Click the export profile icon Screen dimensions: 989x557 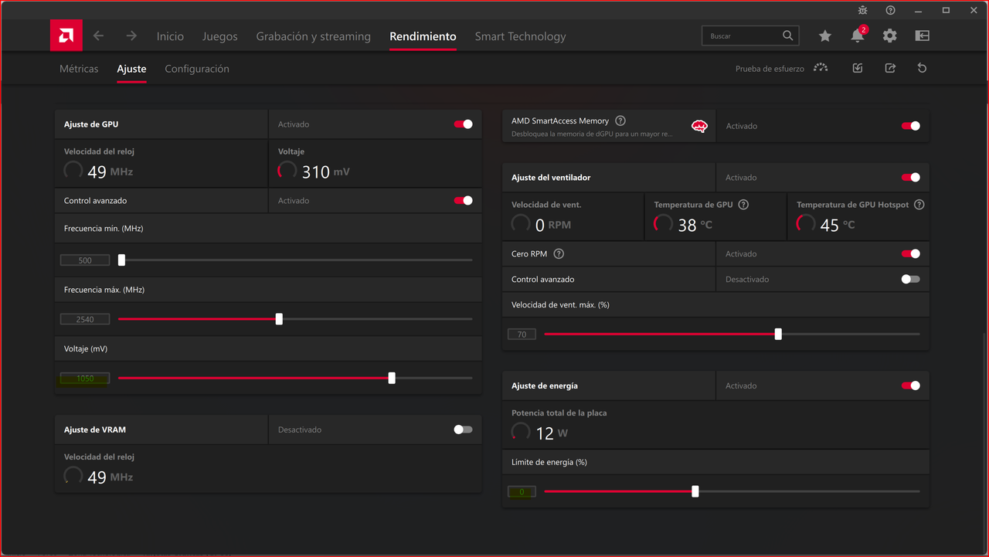890,68
